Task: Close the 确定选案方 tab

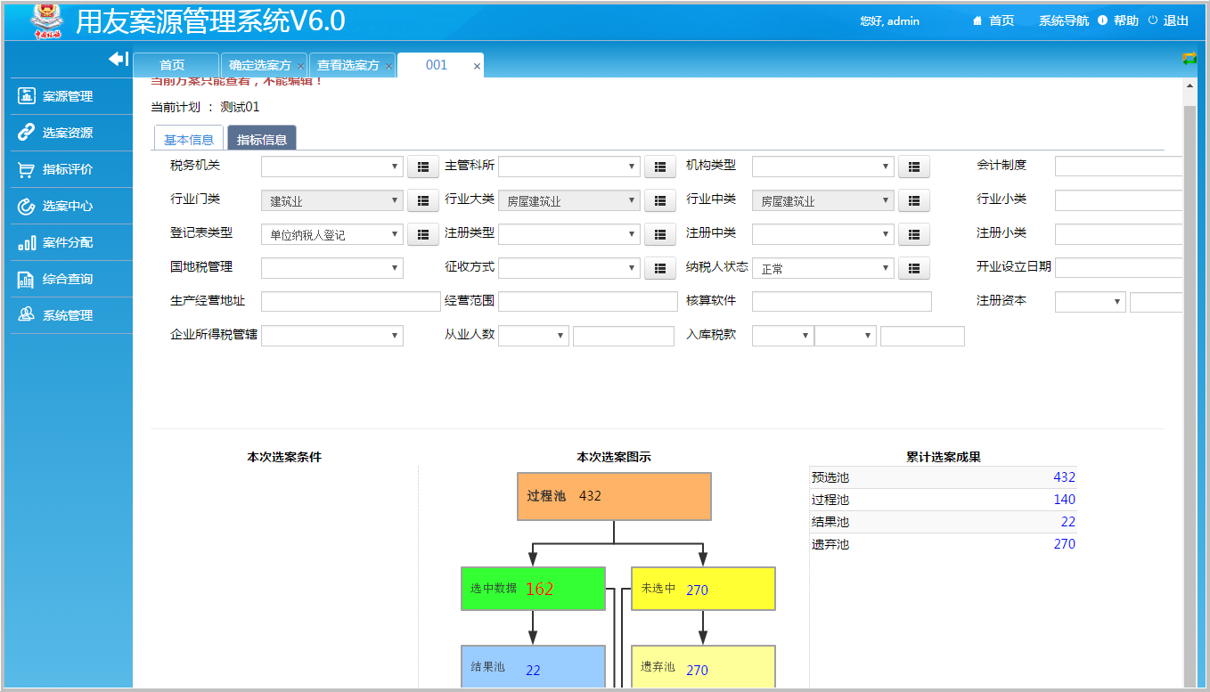Action: 300,67
